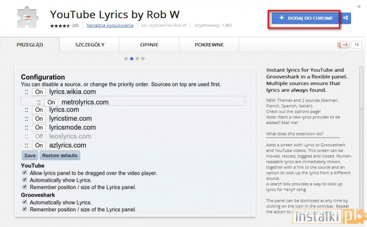367x227 pixels.
Task: Click the 'Użytkownicy: 1 882' text
Action: pyautogui.click(x=213, y=25)
